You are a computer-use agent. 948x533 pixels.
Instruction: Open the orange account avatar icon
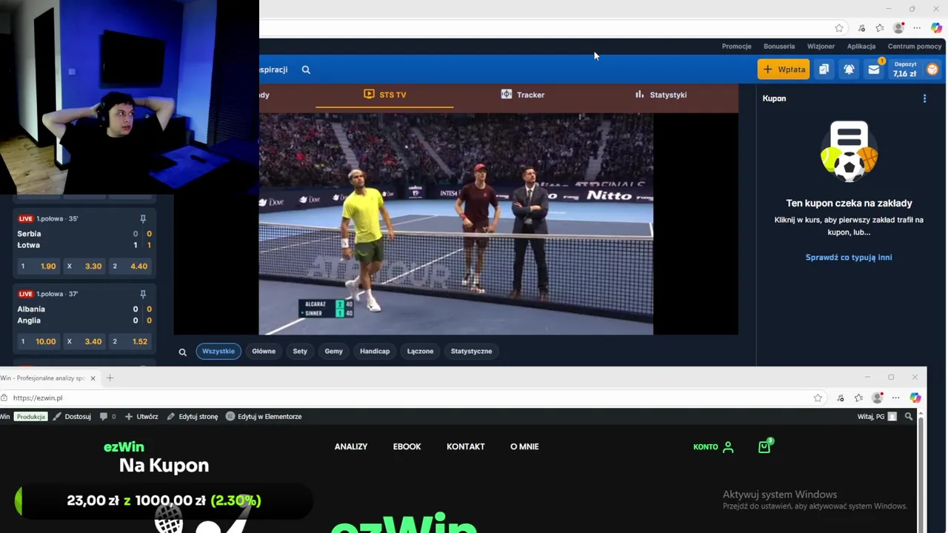(x=932, y=70)
